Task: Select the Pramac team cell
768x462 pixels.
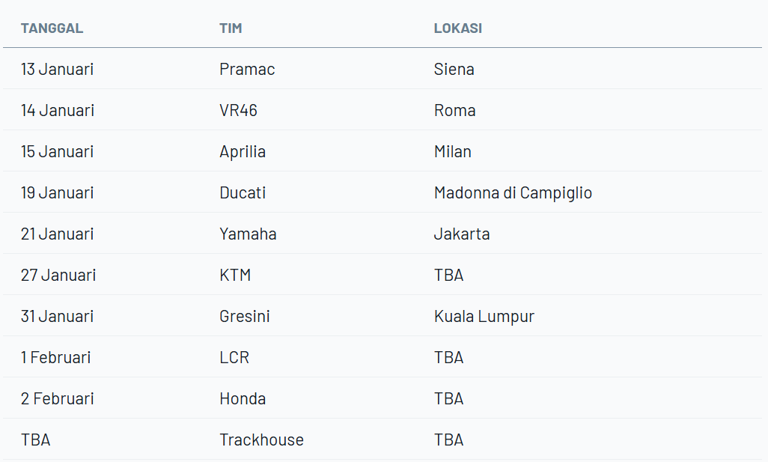Action: coord(247,70)
